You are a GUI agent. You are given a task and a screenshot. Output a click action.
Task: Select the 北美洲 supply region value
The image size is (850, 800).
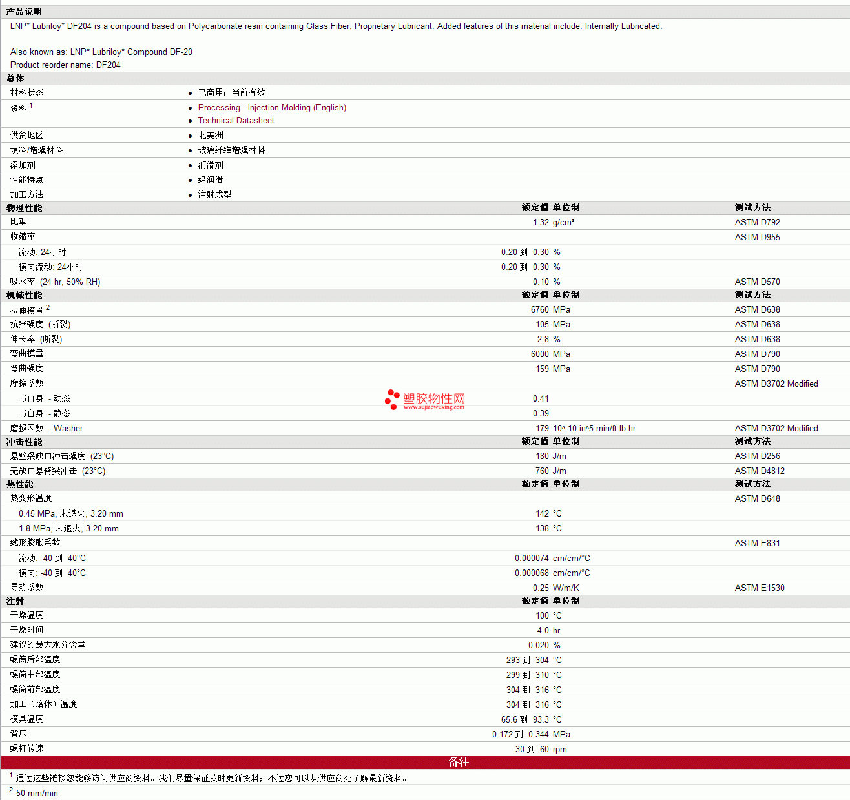pos(211,136)
